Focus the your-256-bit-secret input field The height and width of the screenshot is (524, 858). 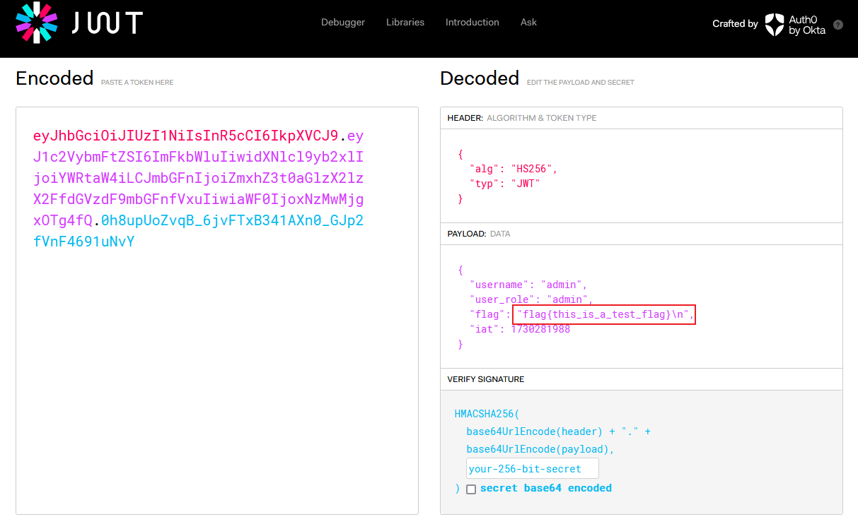coord(532,468)
